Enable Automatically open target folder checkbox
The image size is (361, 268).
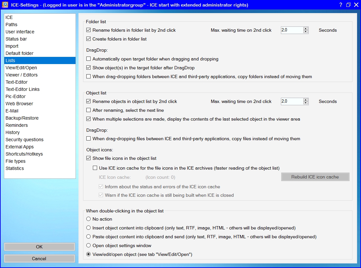(89, 59)
